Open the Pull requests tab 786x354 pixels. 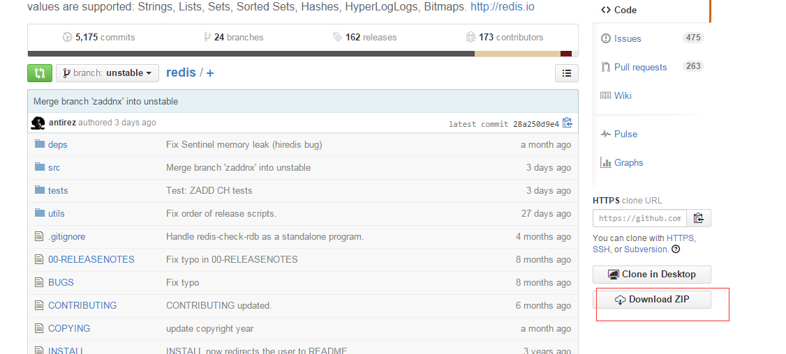(x=641, y=67)
